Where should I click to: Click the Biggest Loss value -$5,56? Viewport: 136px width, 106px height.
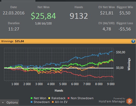(125, 29)
